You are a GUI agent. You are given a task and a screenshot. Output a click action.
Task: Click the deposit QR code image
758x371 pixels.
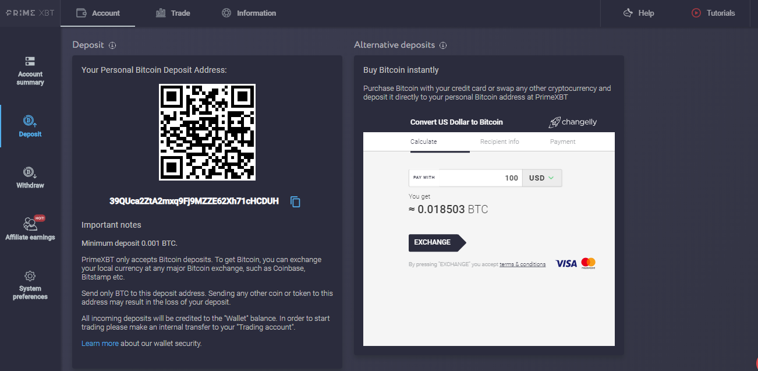tap(207, 132)
